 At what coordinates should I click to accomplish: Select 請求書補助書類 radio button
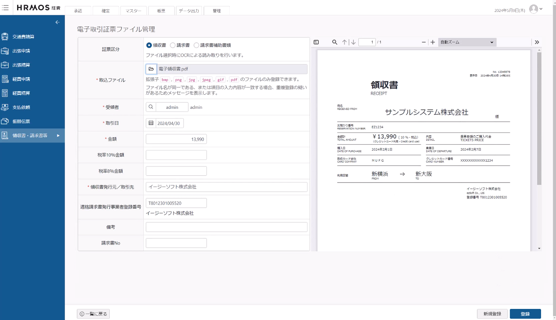(196, 45)
